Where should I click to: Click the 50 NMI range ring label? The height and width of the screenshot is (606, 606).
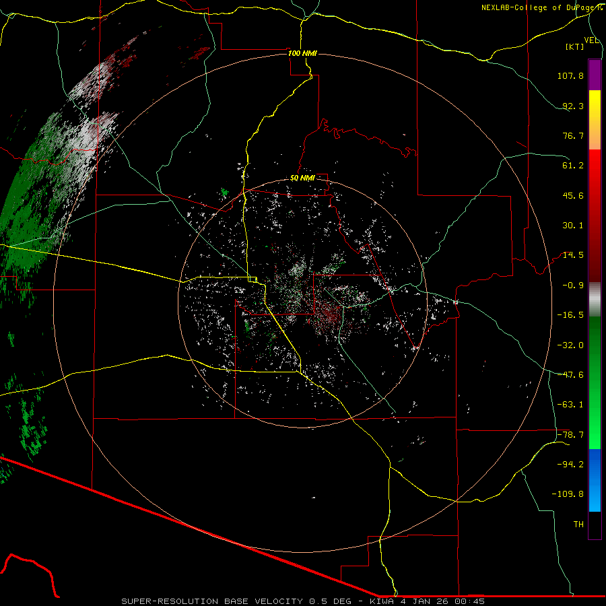coord(302,178)
